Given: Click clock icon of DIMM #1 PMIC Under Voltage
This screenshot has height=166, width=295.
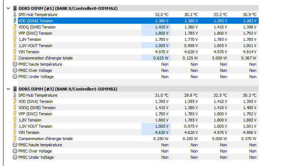Looking at the screenshot, I should point(15,77).
